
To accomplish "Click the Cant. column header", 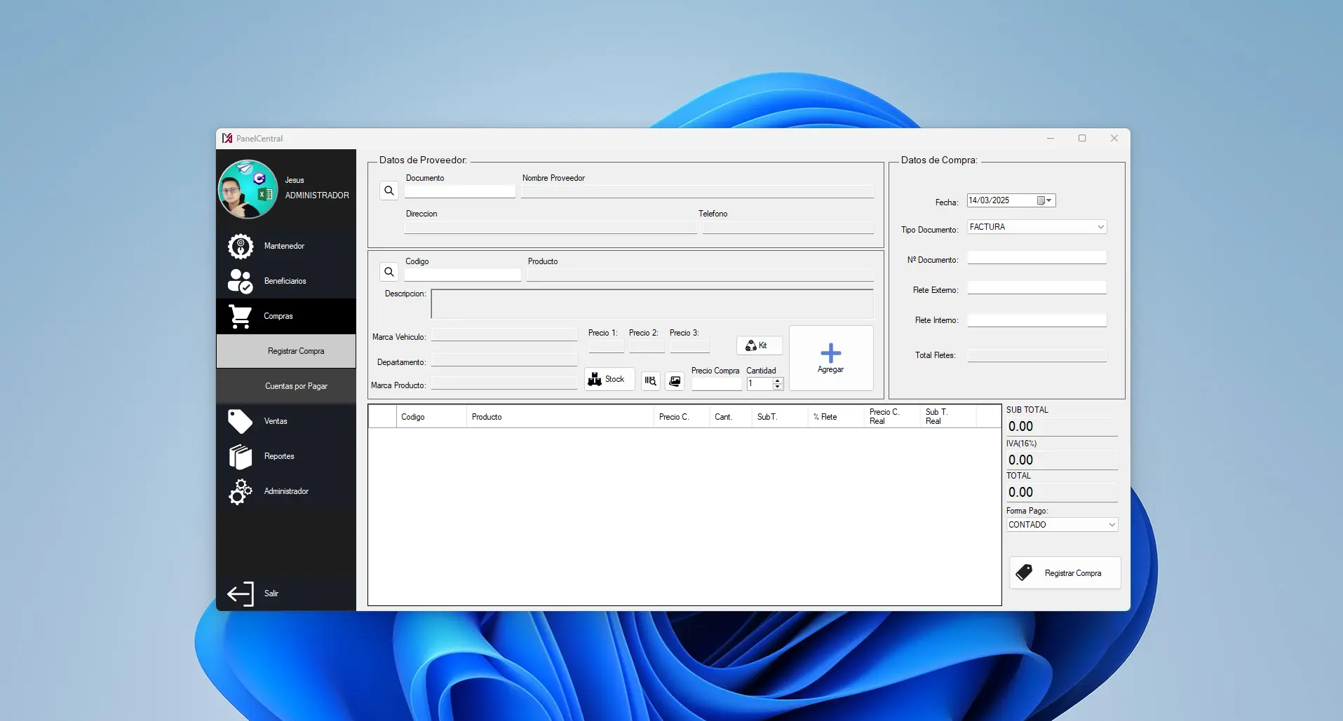I will point(730,417).
